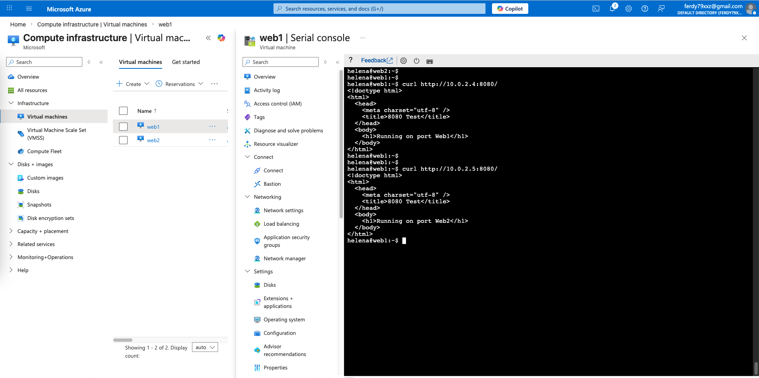Collapse the Networking group in web1 menu
Screen dimensions: 759x378
click(247, 197)
